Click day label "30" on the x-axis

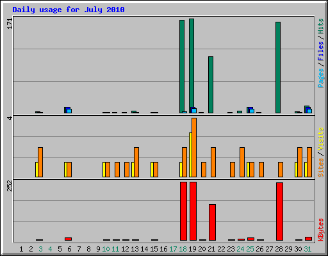coord(298,249)
